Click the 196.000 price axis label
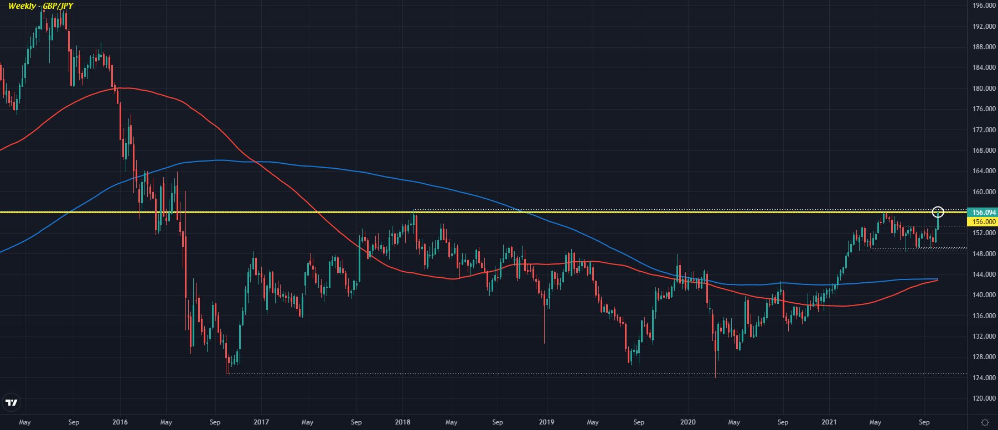Image resolution: width=998 pixels, height=430 pixels. point(984,6)
